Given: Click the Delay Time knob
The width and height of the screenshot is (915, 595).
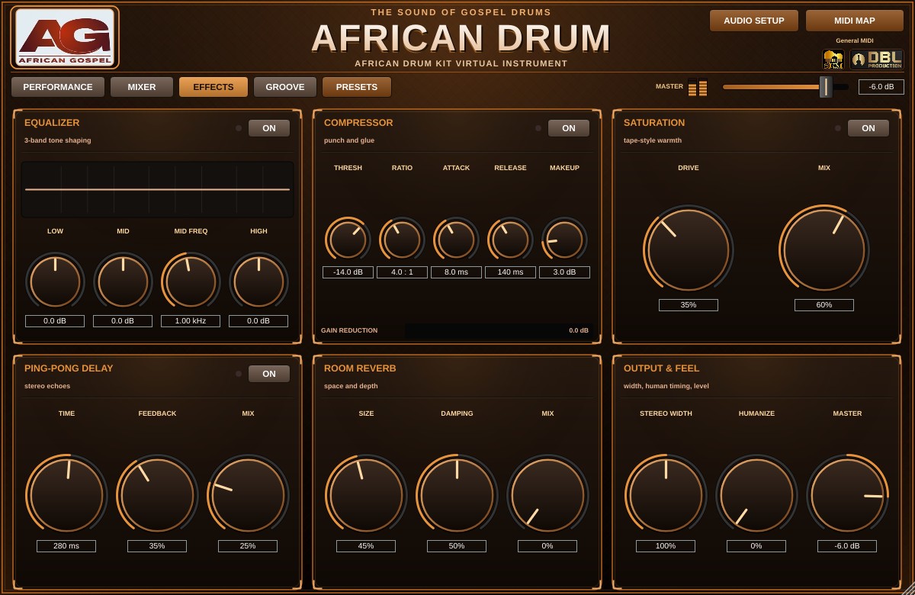Looking at the screenshot, I should tap(66, 495).
